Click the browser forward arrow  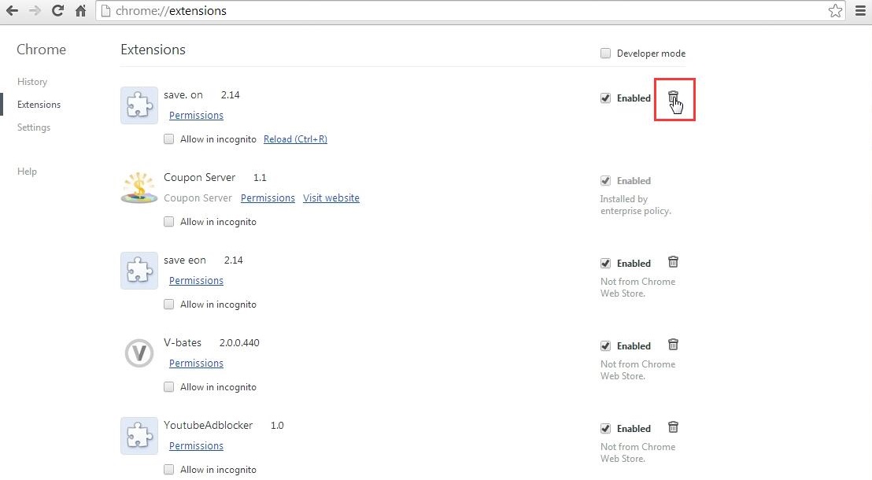tap(35, 10)
